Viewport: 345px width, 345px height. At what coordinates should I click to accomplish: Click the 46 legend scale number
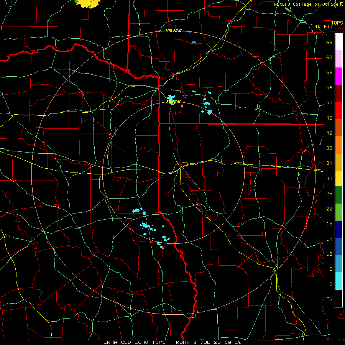coord(329,118)
